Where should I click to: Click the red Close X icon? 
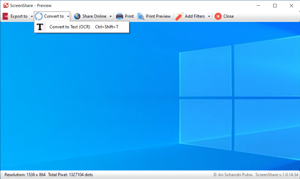pyautogui.click(x=218, y=16)
